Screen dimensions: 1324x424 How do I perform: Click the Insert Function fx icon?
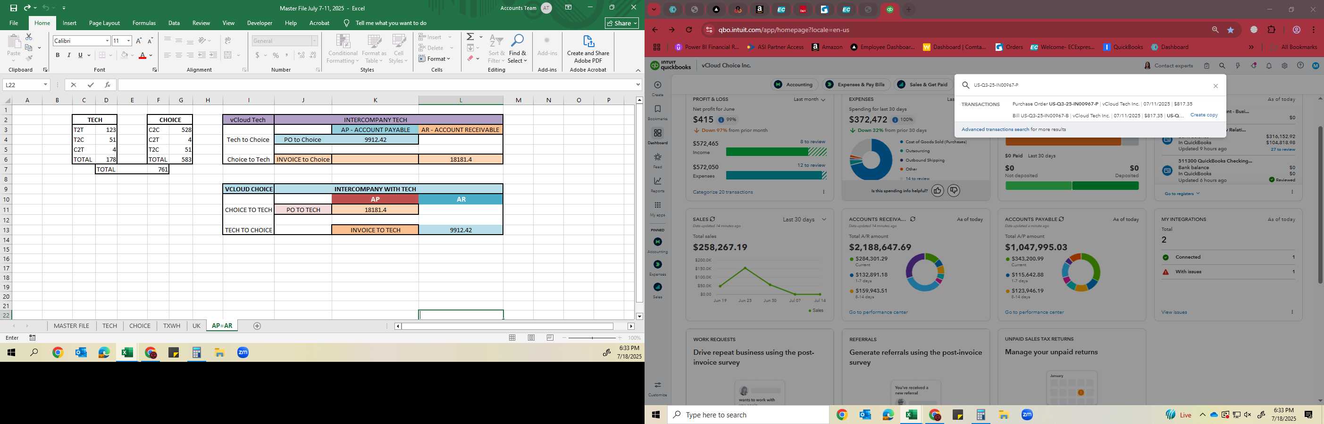click(108, 85)
